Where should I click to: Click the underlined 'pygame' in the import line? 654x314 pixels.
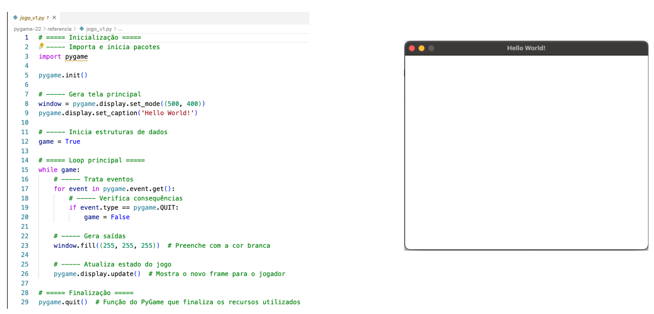coord(77,57)
